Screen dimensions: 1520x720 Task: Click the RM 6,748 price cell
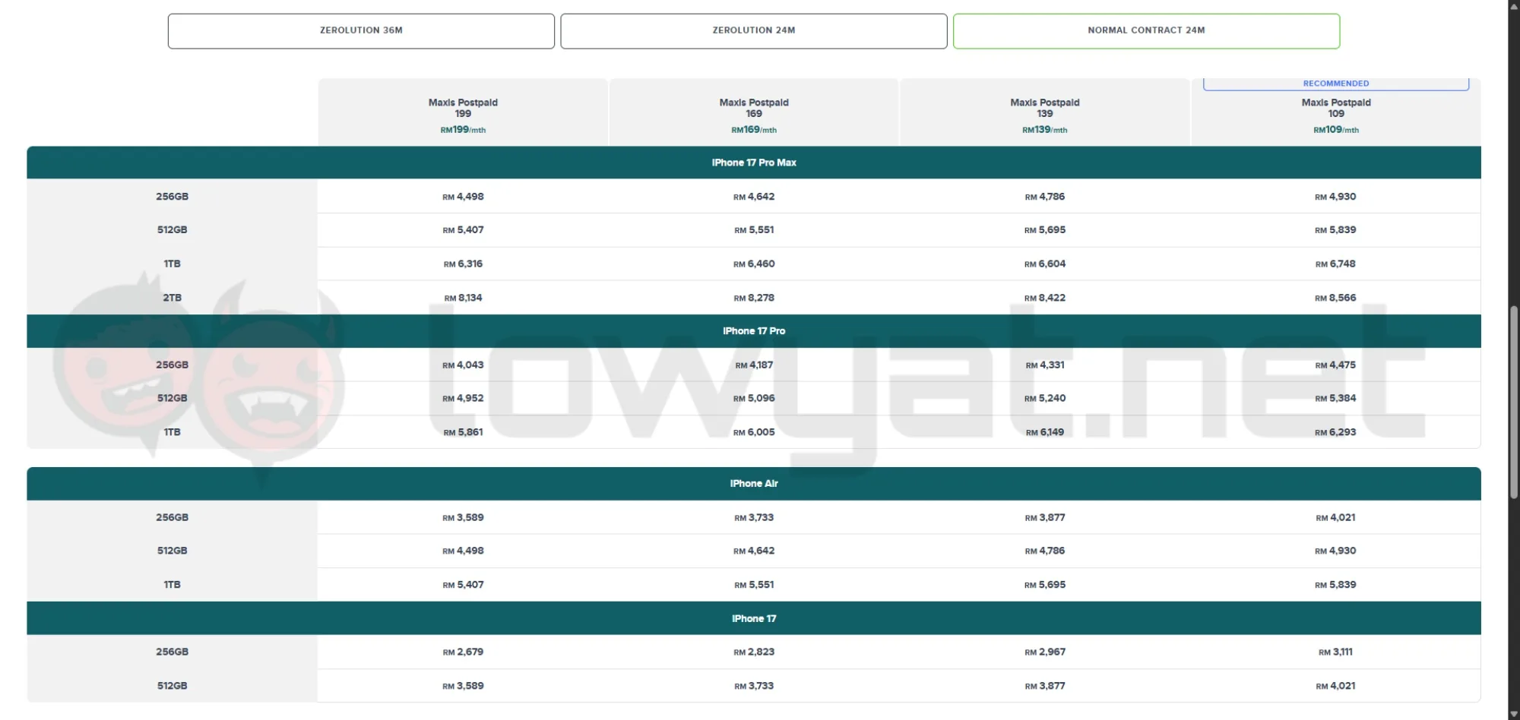pyautogui.click(x=1335, y=264)
